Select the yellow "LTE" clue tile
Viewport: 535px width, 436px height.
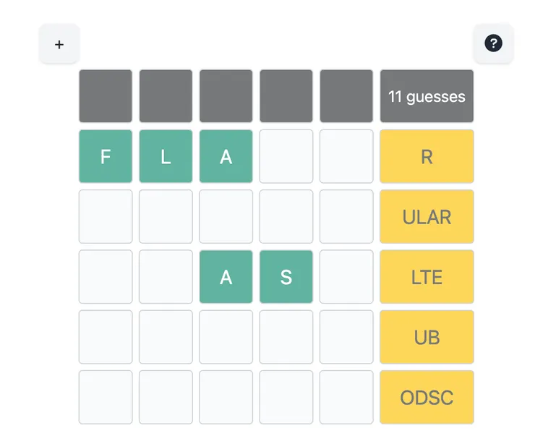click(x=427, y=277)
